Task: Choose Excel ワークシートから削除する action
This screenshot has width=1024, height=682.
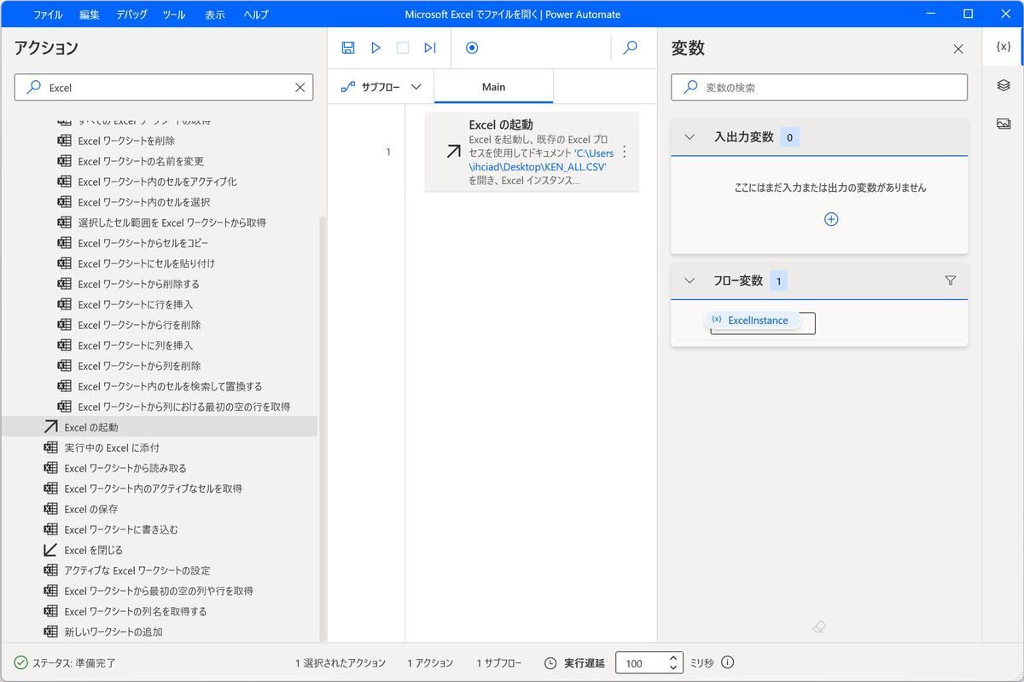Action: (x=138, y=284)
